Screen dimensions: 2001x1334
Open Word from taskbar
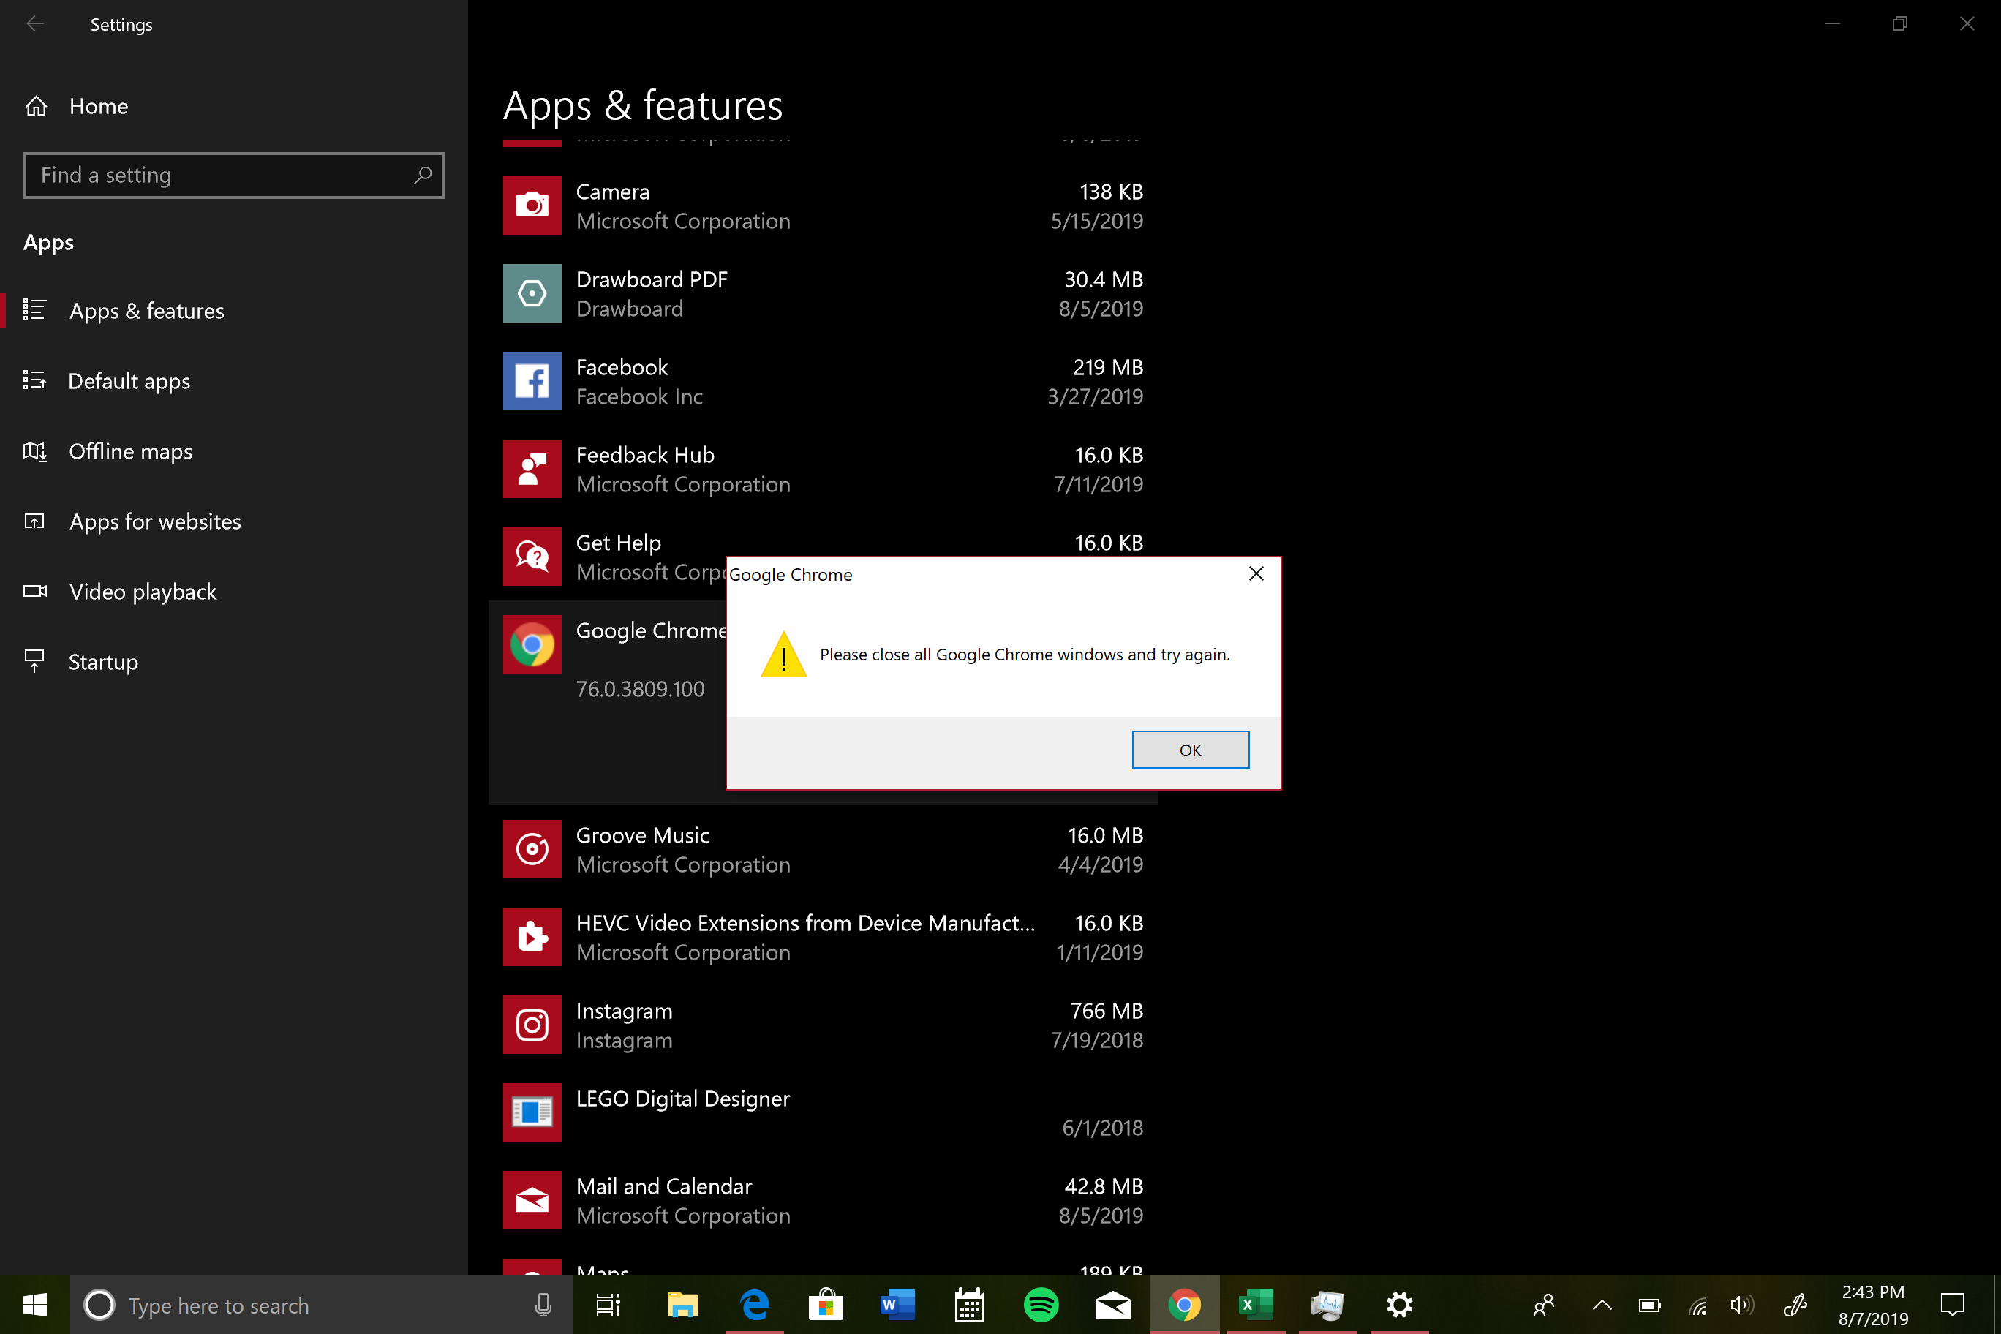(897, 1304)
